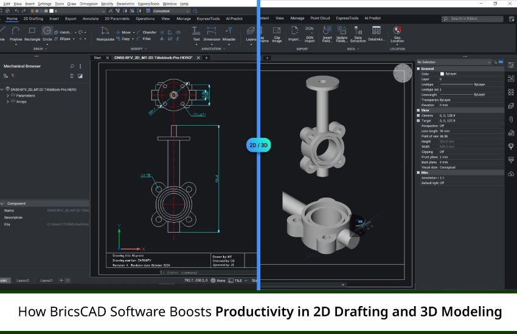The width and height of the screenshot is (517, 334).
Task: Close the DN50-BFV drawing tab
Action: 198,58
